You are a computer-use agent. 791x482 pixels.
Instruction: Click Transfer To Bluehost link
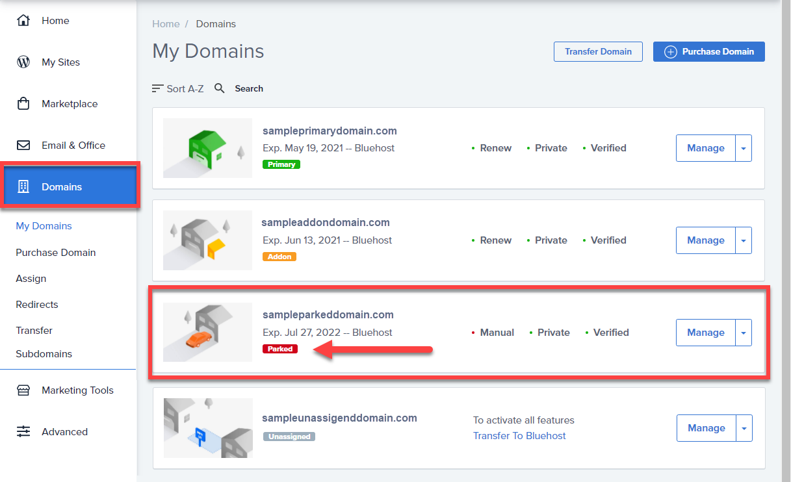click(x=519, y=436)
